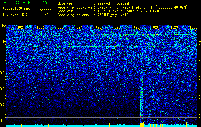The image size is (201, 127).
Task: Click the 1621 time marker
Action: (21, 27)
